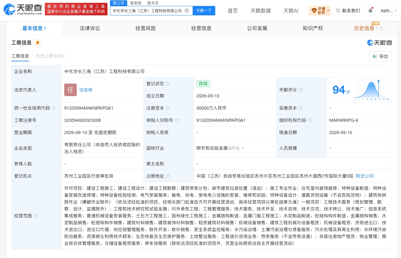Select the 查关系 search mode tab
The height and width of the screenshot is (258, 401).
[x=153, y=3]
